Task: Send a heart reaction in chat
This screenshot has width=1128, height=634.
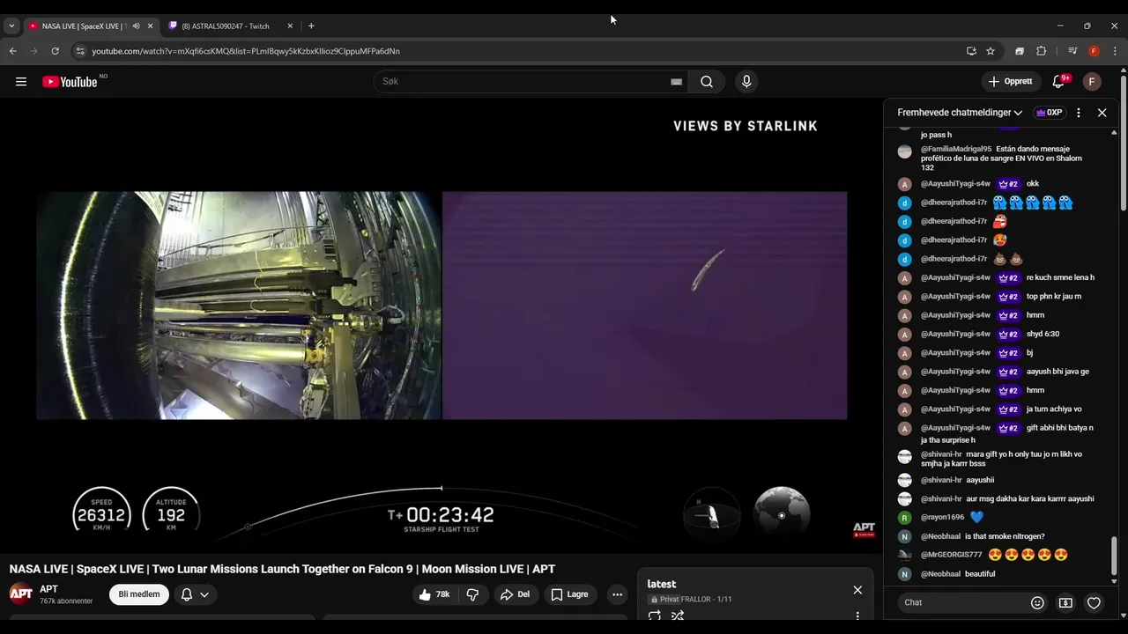Action: (x=1094, y=602)
